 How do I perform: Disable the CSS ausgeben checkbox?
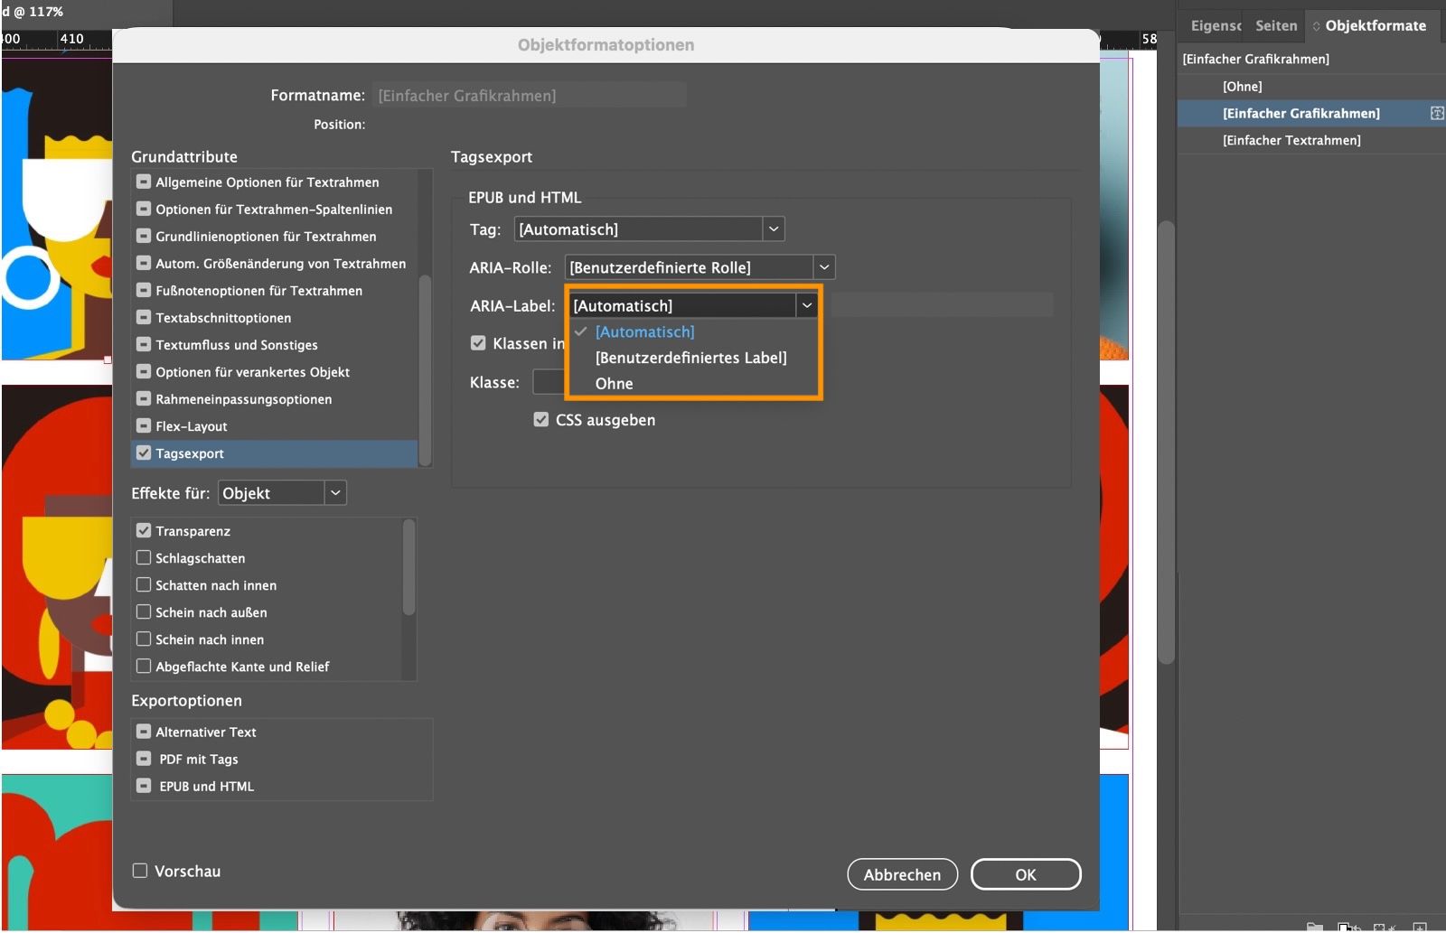click(x=540, y=419)
